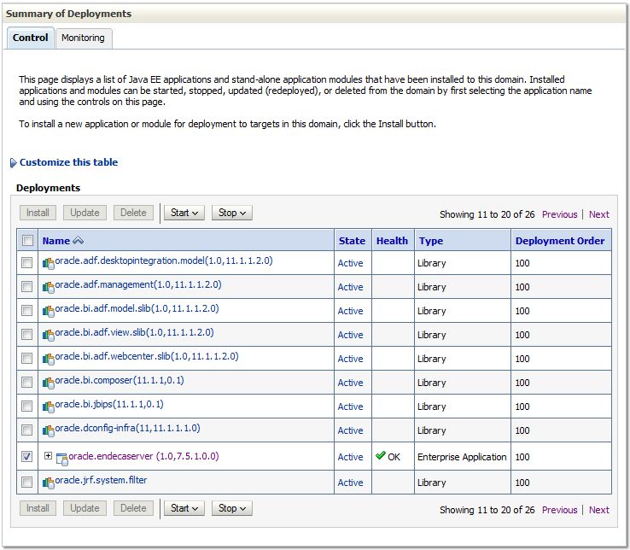Click Active state in oracle.endecaserver row

coord(350,457)
